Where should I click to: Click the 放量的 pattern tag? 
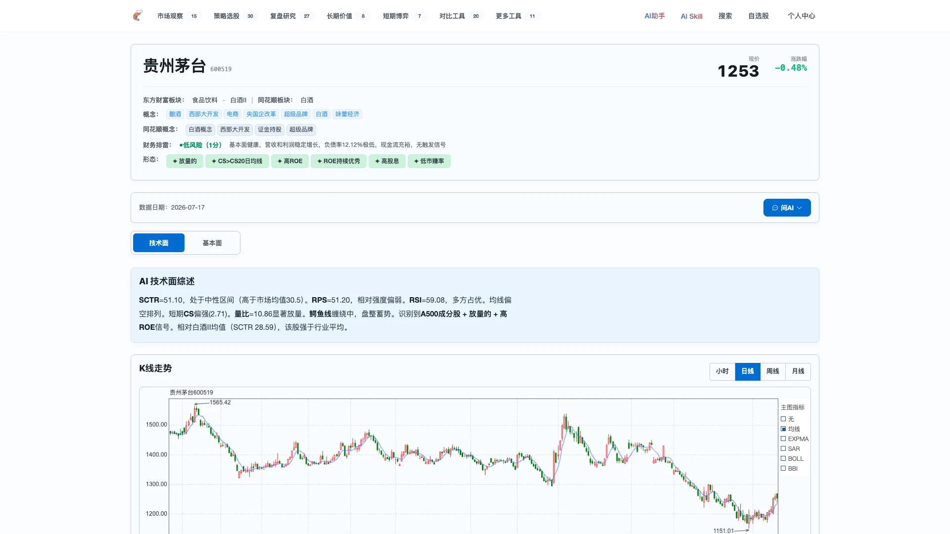click(185, 161)
